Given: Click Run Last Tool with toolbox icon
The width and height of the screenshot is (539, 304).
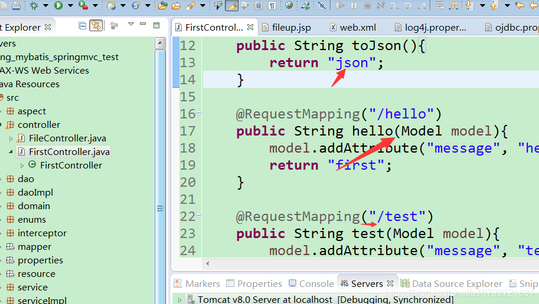Looking at the screenshot, I should [x=83, y=5].
